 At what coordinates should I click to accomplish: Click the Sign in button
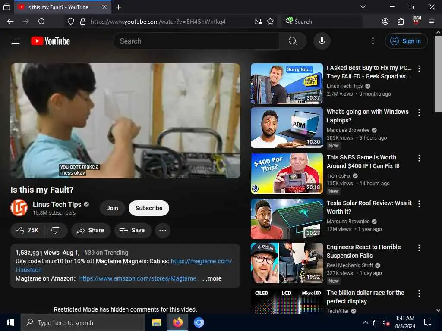(406, 41)
